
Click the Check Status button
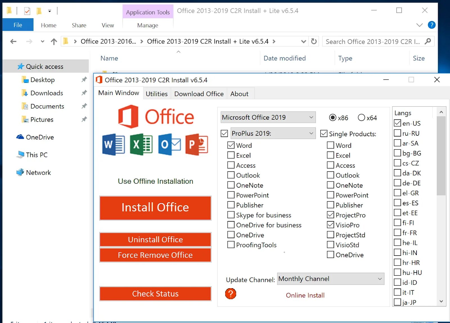(155, 294)
